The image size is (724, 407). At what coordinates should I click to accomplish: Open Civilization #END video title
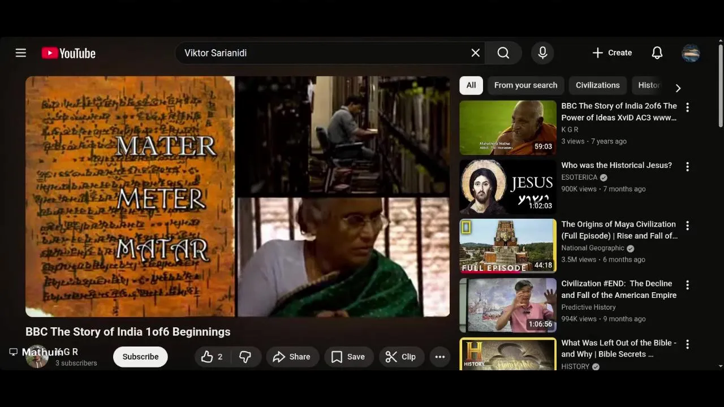(x=619, y=289)
